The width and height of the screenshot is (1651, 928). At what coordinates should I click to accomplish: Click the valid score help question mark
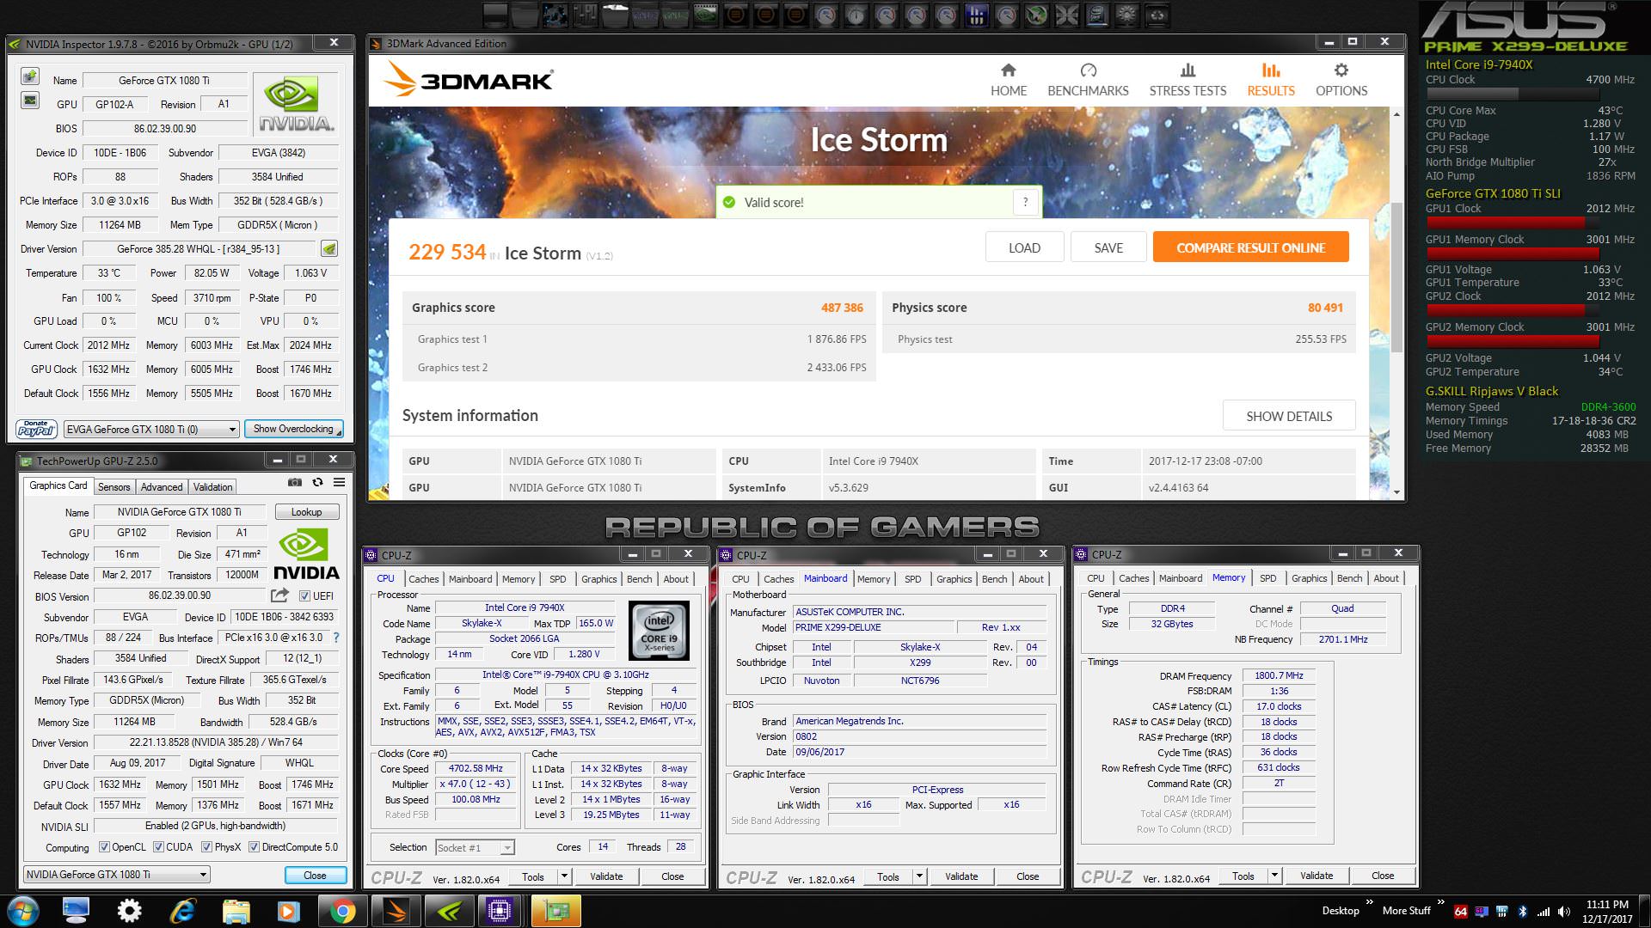tap(1025, 202)
